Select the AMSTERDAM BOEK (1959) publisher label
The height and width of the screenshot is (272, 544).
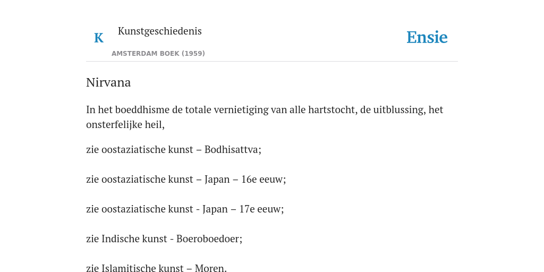158,54
